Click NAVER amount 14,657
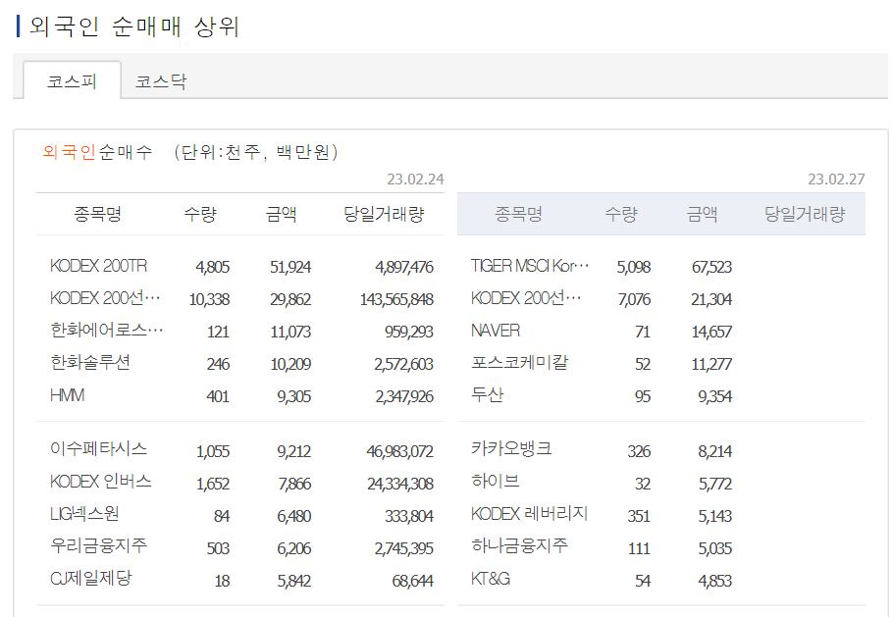Viewport: 892px width, 617px height. click(x=711, y=332)
